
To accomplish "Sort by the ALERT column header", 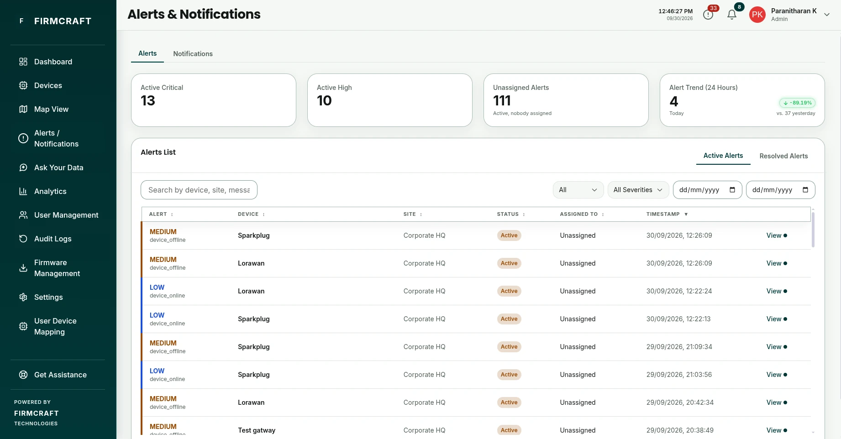I will [x=161, y=214].
